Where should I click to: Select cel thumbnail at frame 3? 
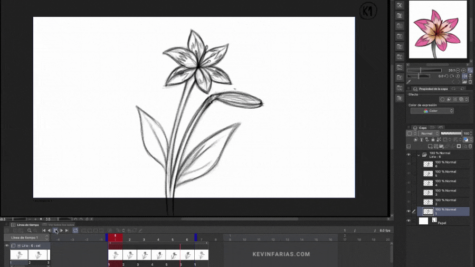[144, 255]
